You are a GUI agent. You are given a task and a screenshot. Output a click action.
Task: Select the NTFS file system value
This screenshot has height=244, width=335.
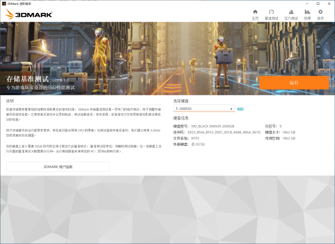[x=195, y=138]
